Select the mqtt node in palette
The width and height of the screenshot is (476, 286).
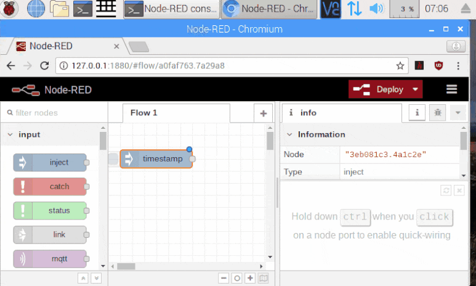pos(50,259)
